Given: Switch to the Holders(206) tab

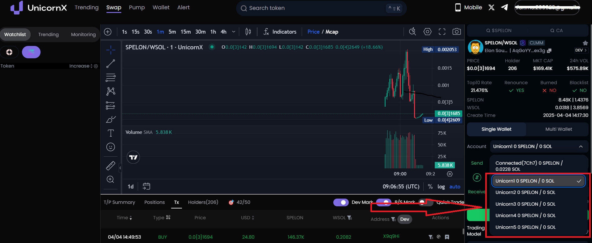Looking at the screenshot, I should [203, 202].
